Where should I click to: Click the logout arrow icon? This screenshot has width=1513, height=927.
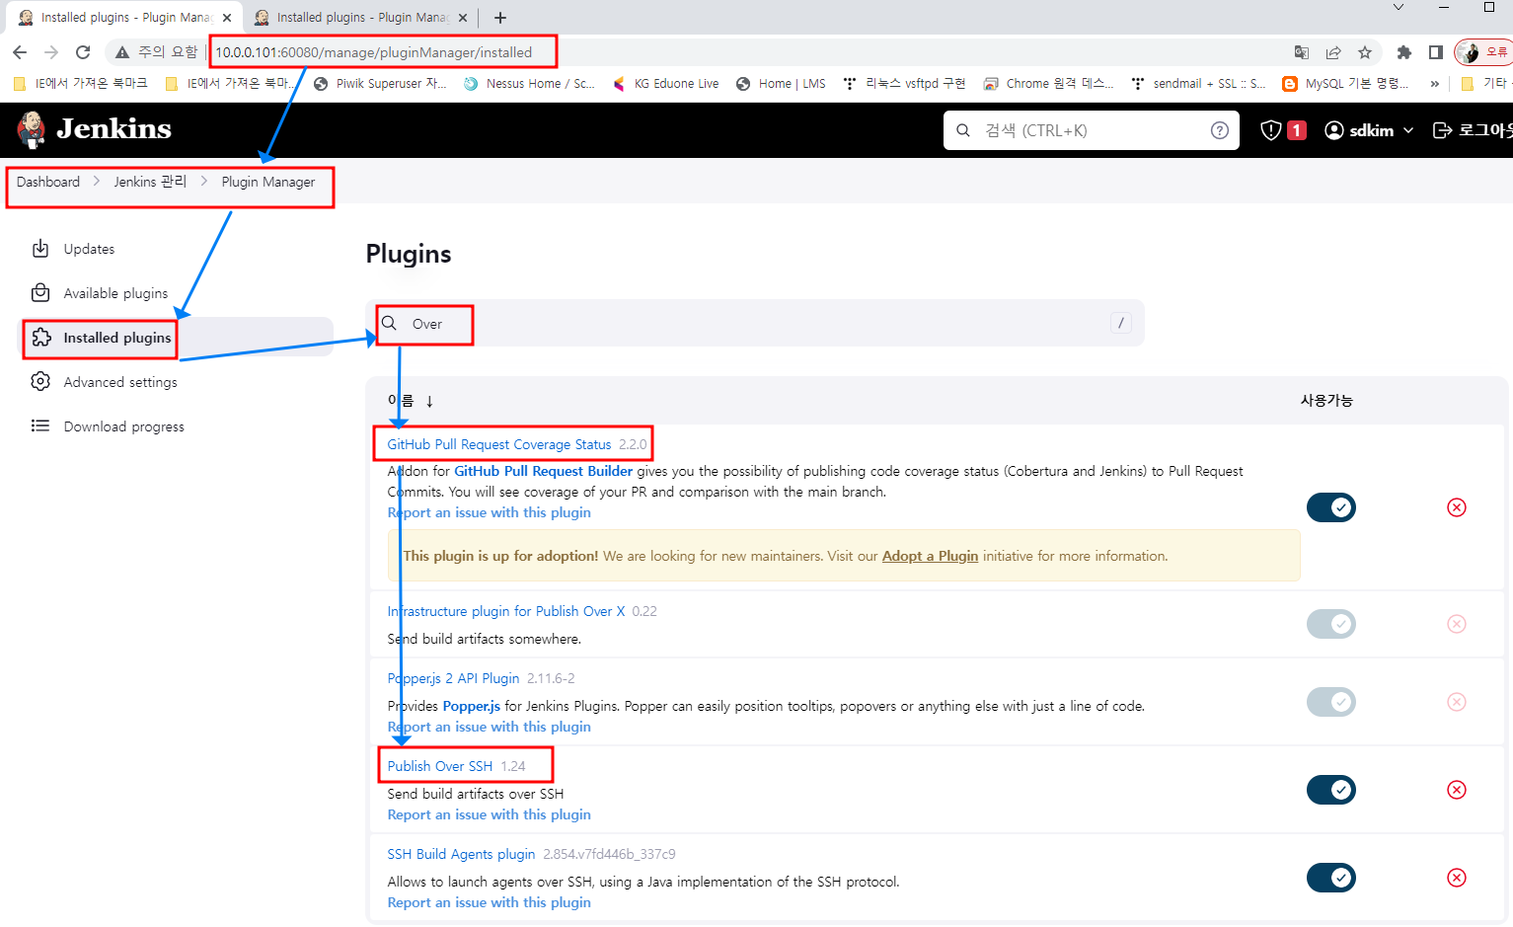point(1442,130)
